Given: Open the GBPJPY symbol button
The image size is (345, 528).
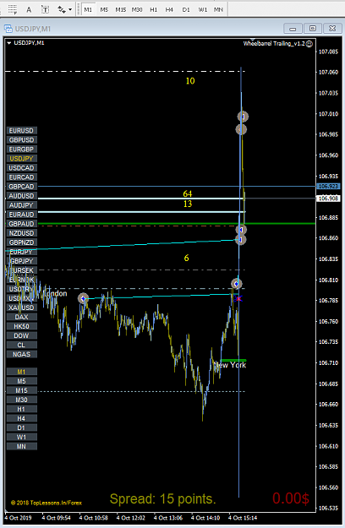Looking at the screenshot, I should click(x=22, y=261).
